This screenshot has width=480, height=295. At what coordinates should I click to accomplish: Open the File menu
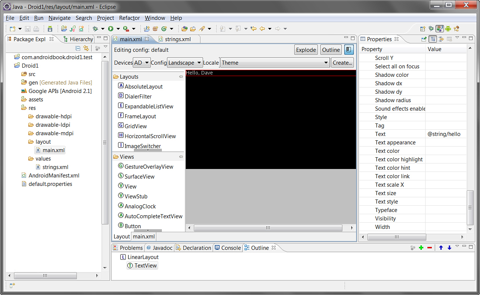10,18
